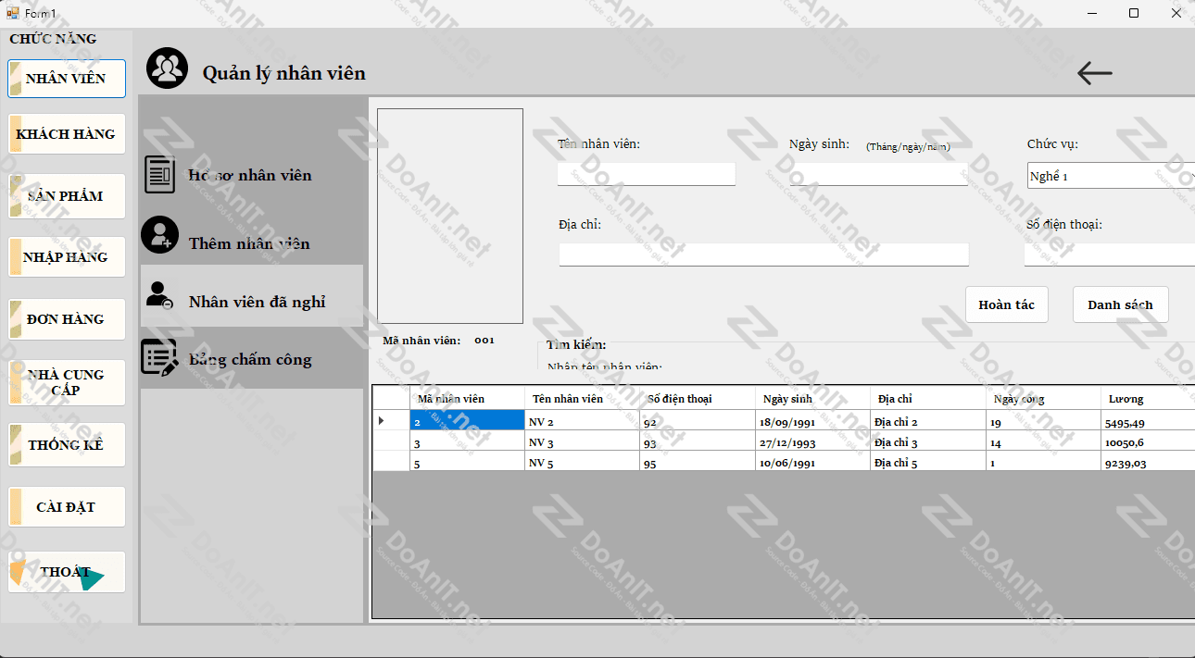Click the Hồ sơ nhân viên document icon
Screen dimensions: 1195x658
coord(159,175)
